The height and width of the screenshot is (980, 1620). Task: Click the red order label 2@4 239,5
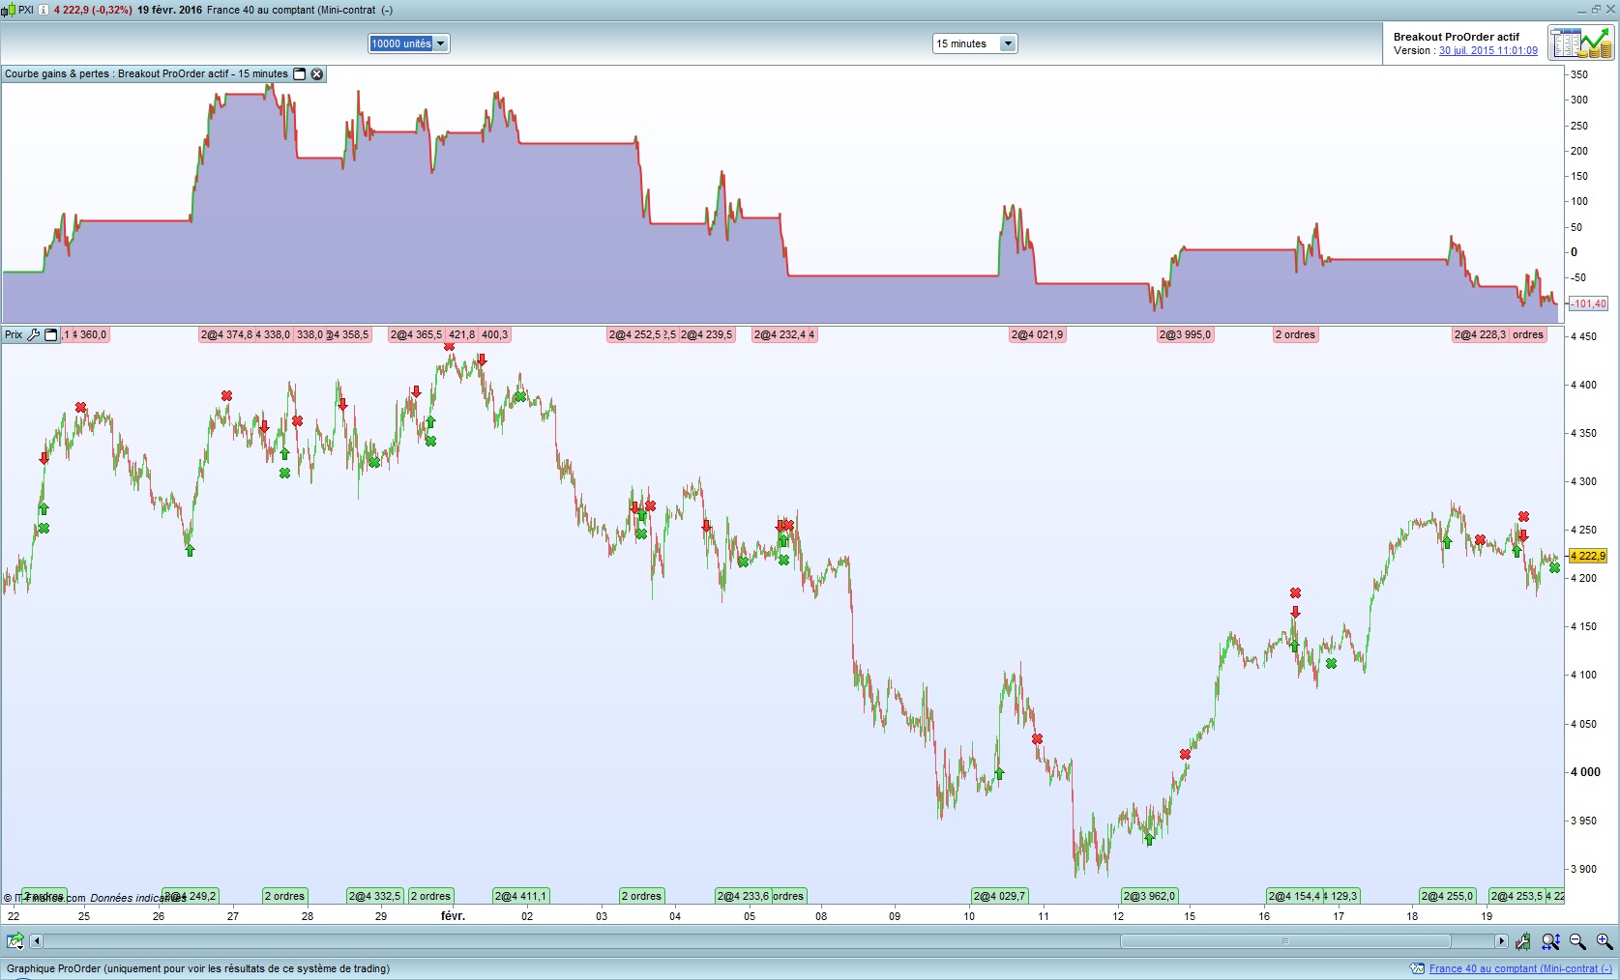(x=706, y=334)
